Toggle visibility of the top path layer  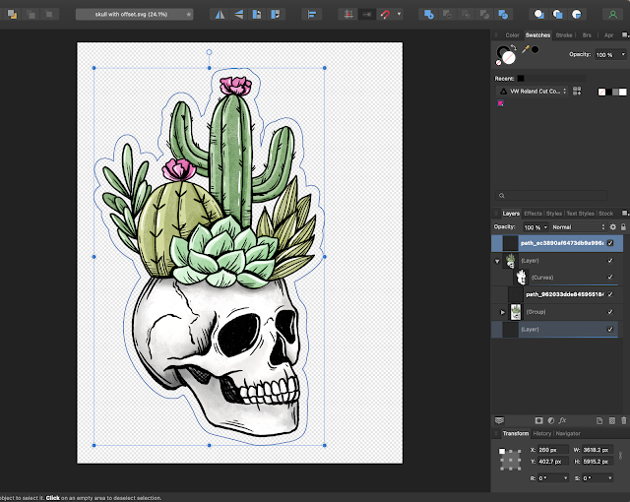610,243
